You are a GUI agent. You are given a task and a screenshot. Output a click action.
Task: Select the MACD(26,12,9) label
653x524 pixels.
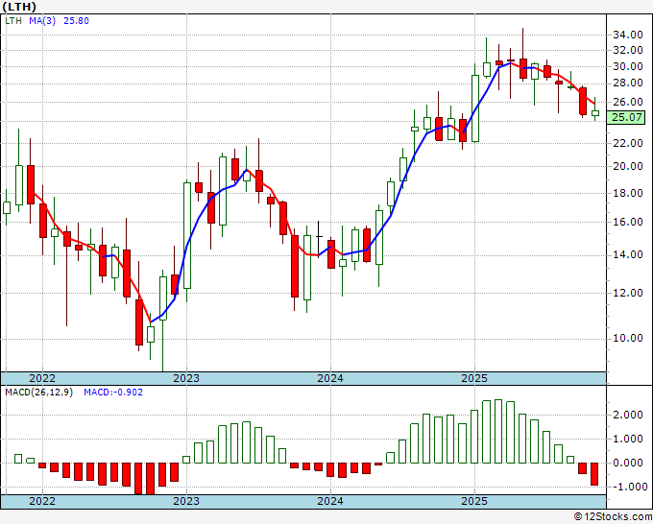click(38, 393)
